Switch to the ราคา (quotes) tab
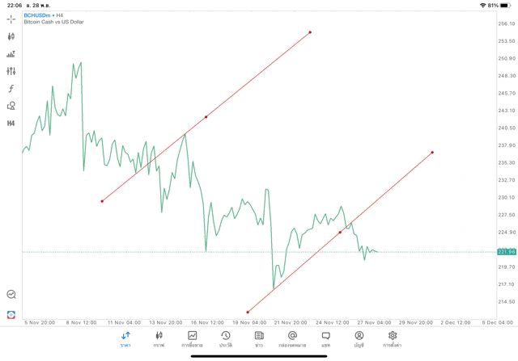Image resolution: width=518 pixels, height=361 pixels. [x=125, y=338]
